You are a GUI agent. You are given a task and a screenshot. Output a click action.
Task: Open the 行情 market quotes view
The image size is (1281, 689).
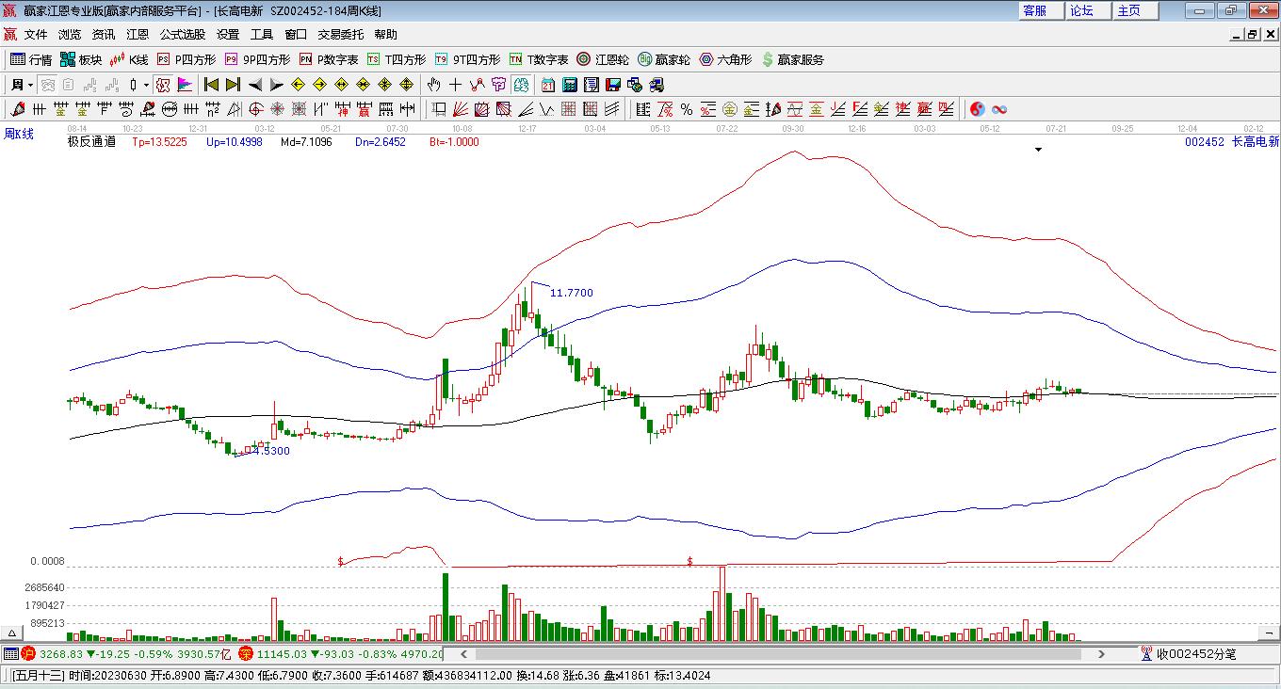click(x=30, y=59)
